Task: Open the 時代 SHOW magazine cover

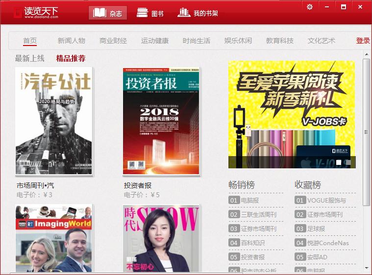Action: point(161,238)
